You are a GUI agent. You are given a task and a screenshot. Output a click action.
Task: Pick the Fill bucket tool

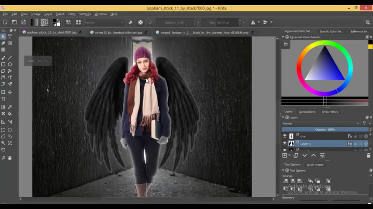10,114
